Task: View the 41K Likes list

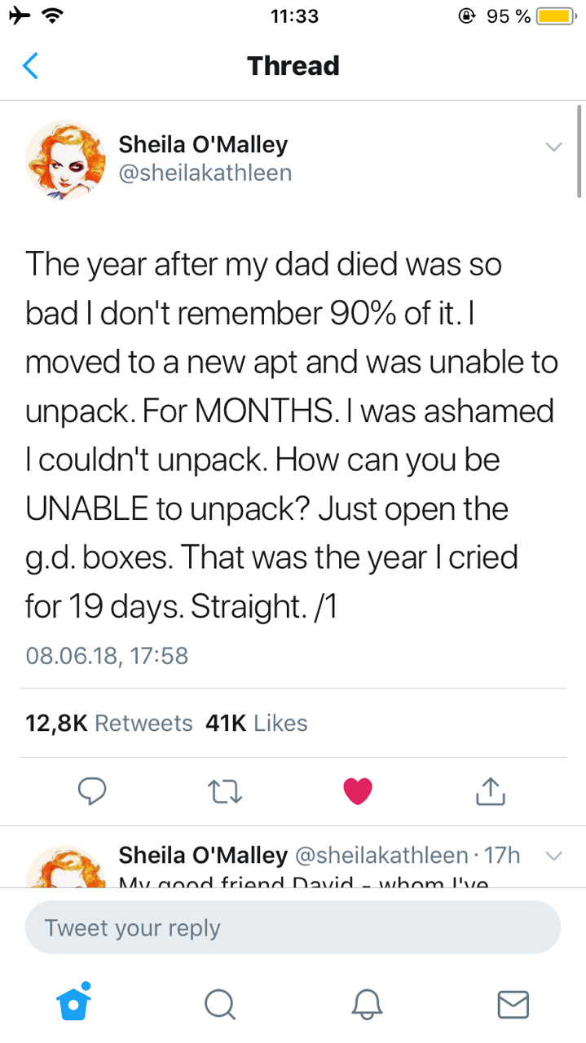Action: click(257, 723)
